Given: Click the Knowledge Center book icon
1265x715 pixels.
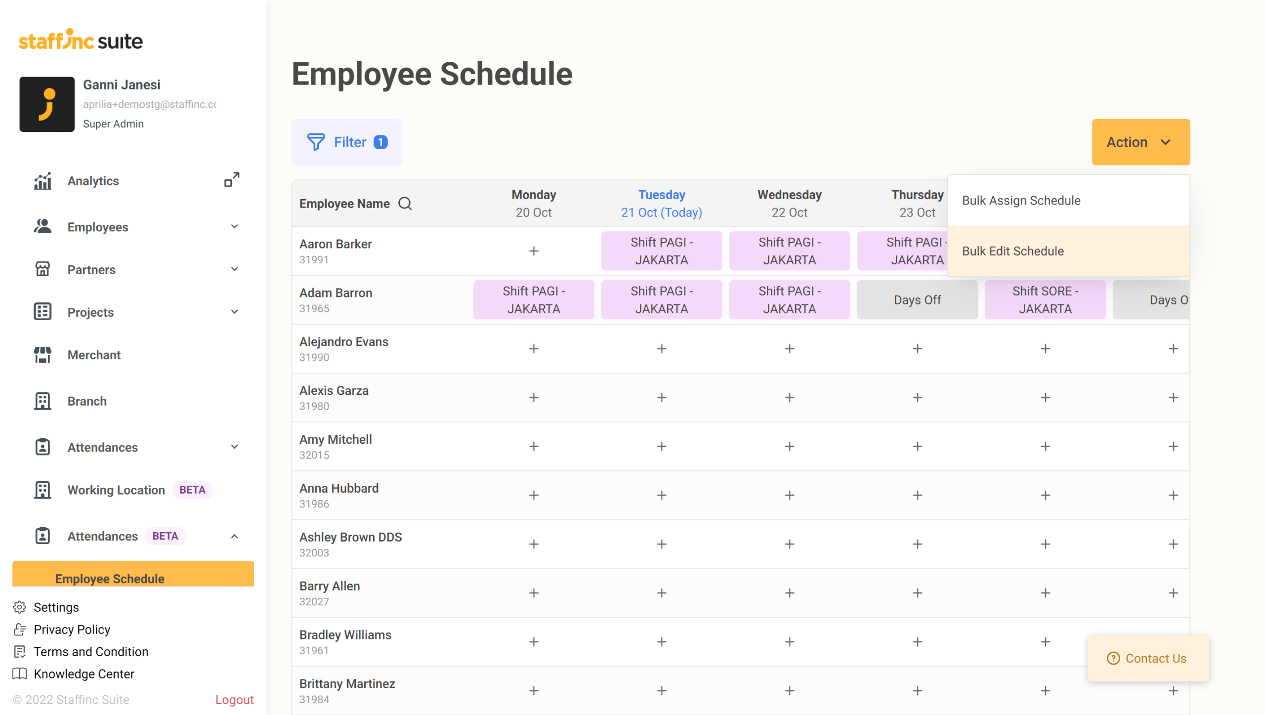Looking at the screenshot, I should [x=20, y=673].
